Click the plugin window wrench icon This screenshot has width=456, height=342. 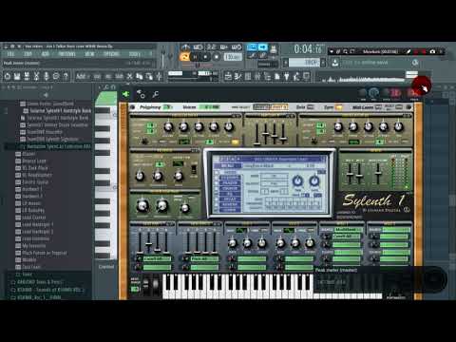(x=156, y=94)
